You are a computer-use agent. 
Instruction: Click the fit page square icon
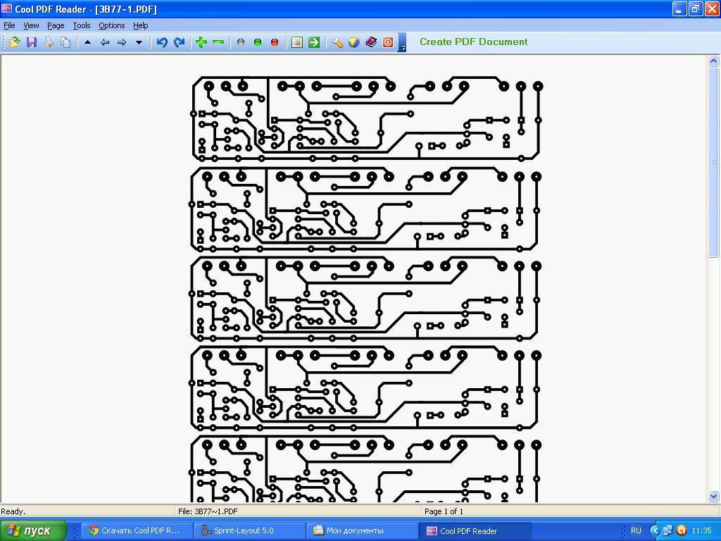[297, 42]
